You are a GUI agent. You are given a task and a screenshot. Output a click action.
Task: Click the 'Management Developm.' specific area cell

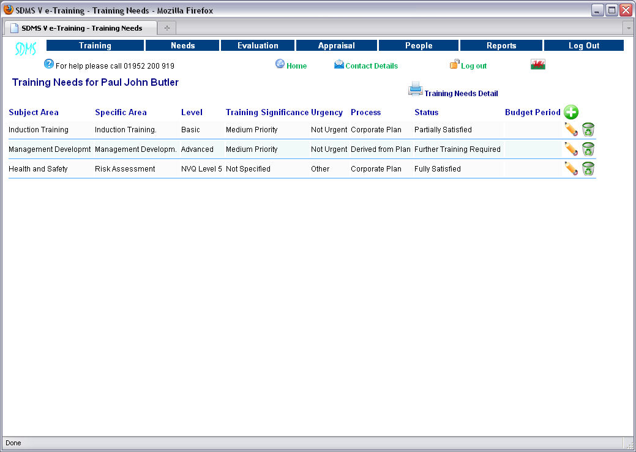pyautogui.click(x=136, y=149)
